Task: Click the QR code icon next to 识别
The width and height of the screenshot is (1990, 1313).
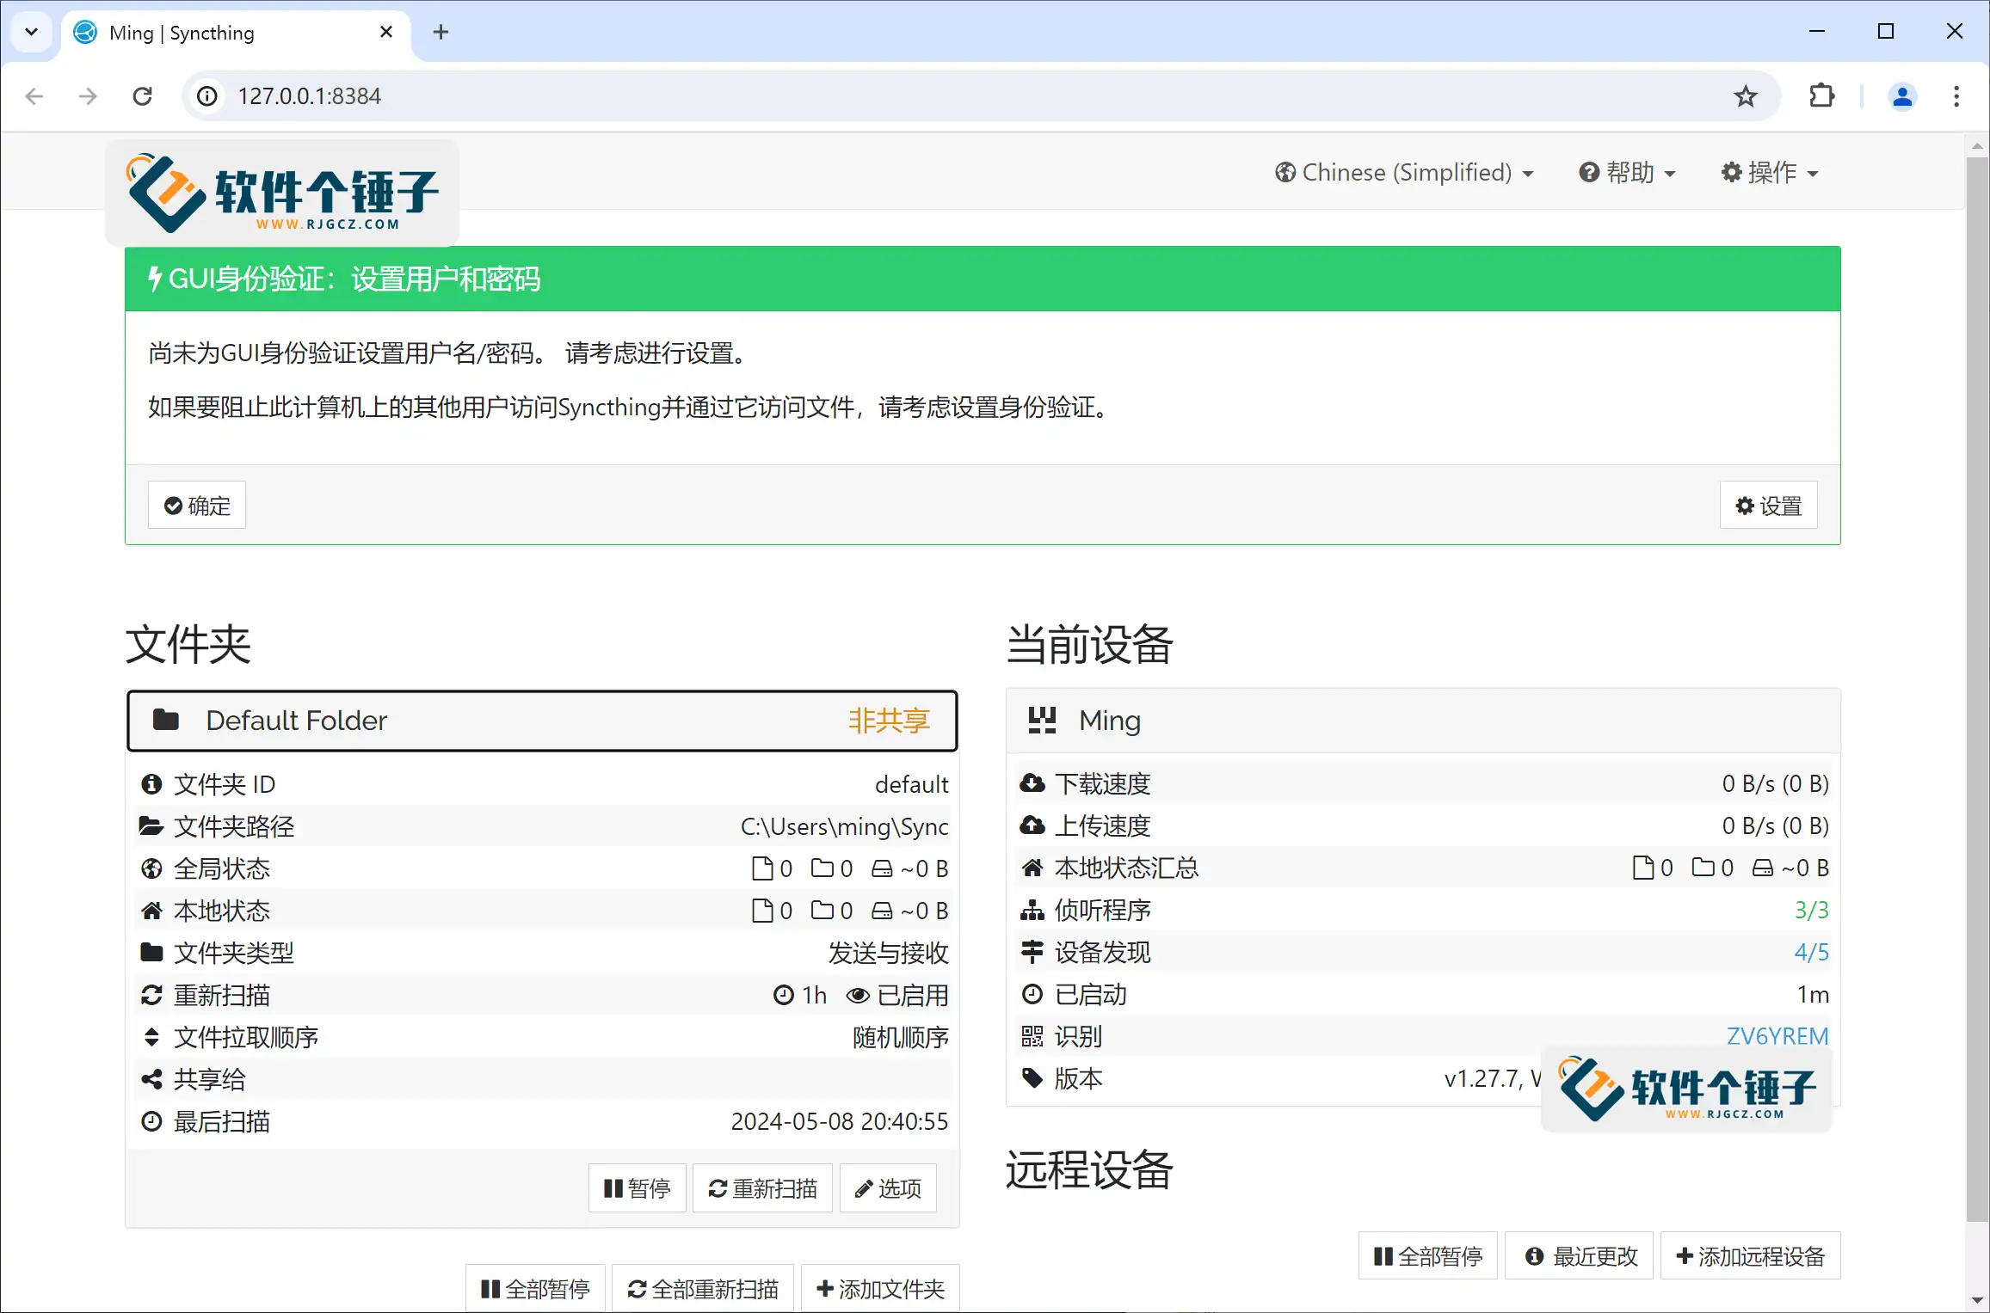Action: pyautogui.click(x=1032, y=1036)
